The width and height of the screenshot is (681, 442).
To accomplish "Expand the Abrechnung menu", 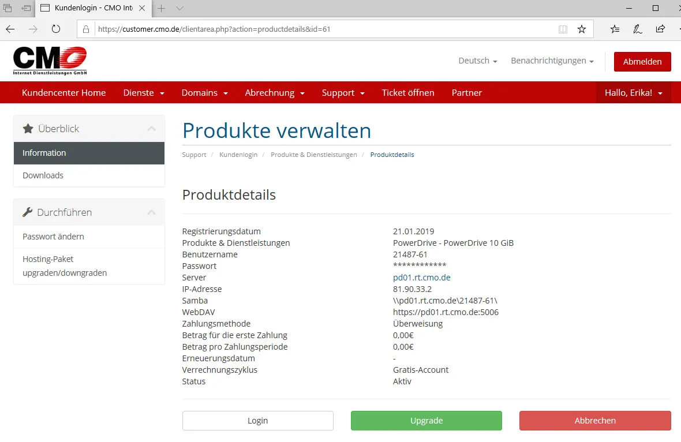I will click(x=275, y=92).
